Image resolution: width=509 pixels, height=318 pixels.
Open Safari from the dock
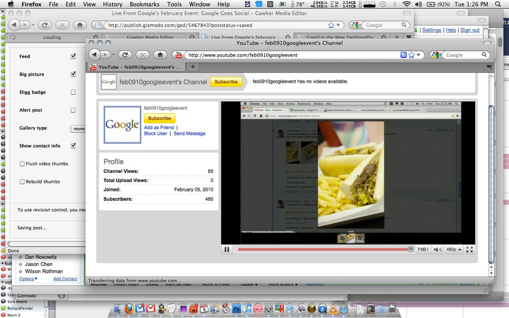[x=344, y=308]
